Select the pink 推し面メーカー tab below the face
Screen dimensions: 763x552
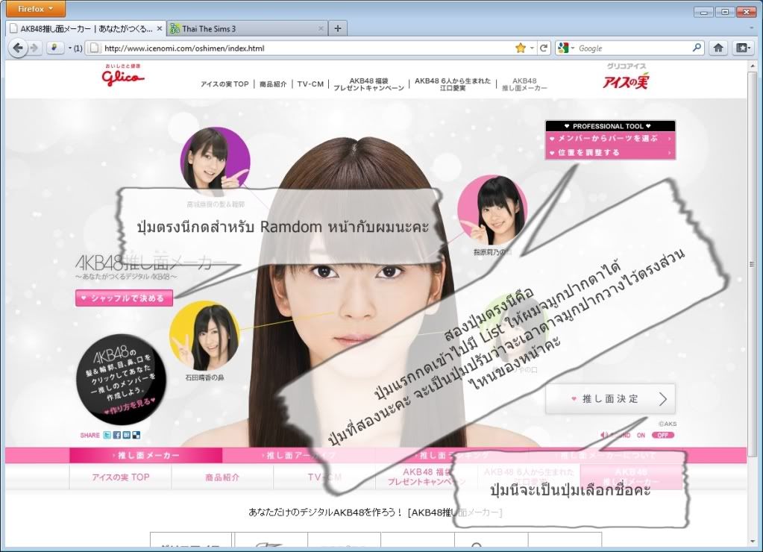[x=146, y=456]
